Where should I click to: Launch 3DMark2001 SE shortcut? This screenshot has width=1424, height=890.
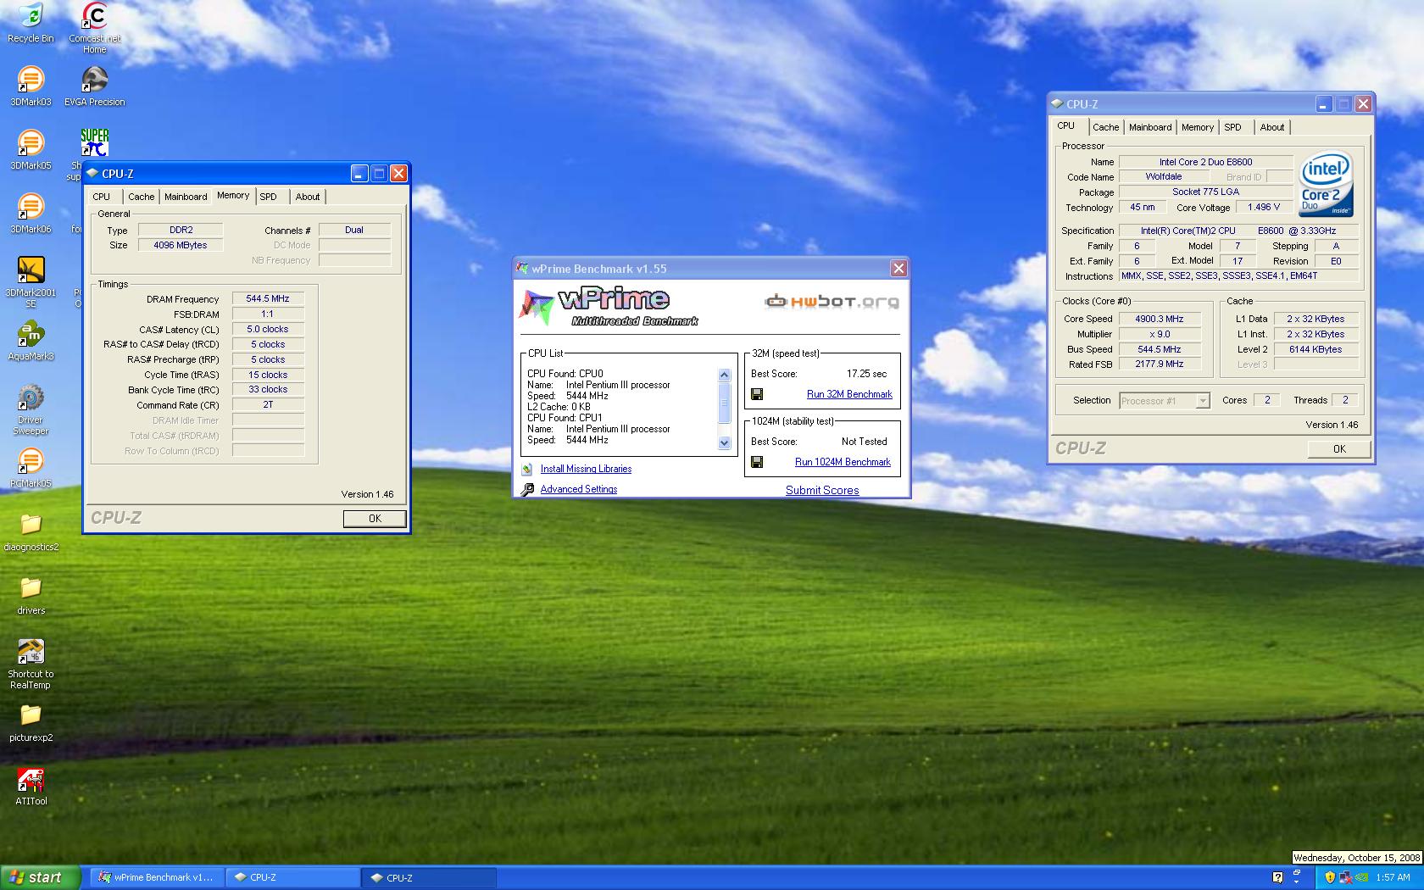click(31, 282)
